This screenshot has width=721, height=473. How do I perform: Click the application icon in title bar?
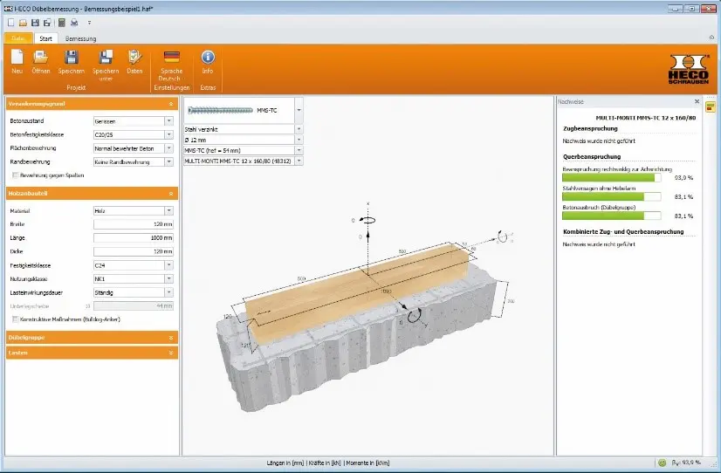(x=8, y=8)
